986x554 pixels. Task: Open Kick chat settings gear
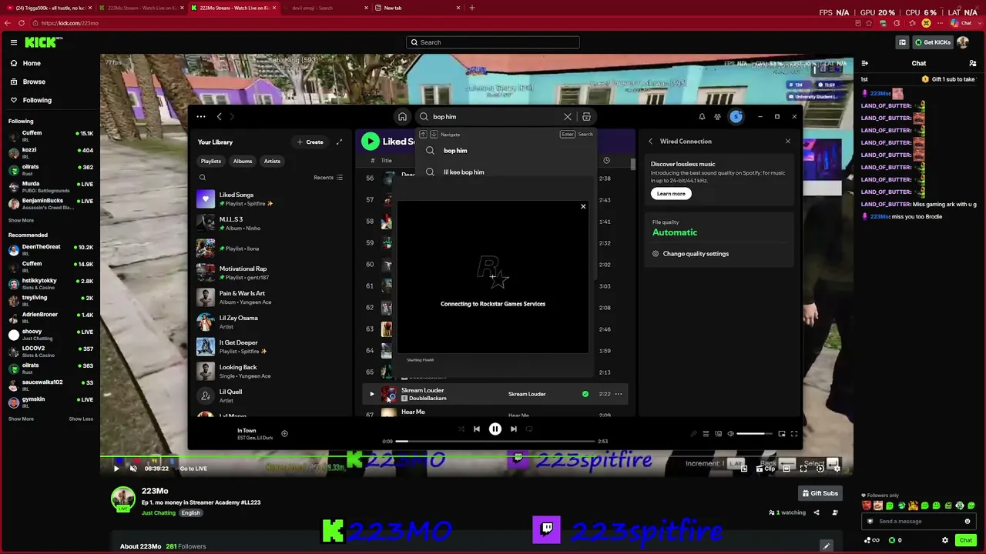pyautogui.click(x=945, y=540)
